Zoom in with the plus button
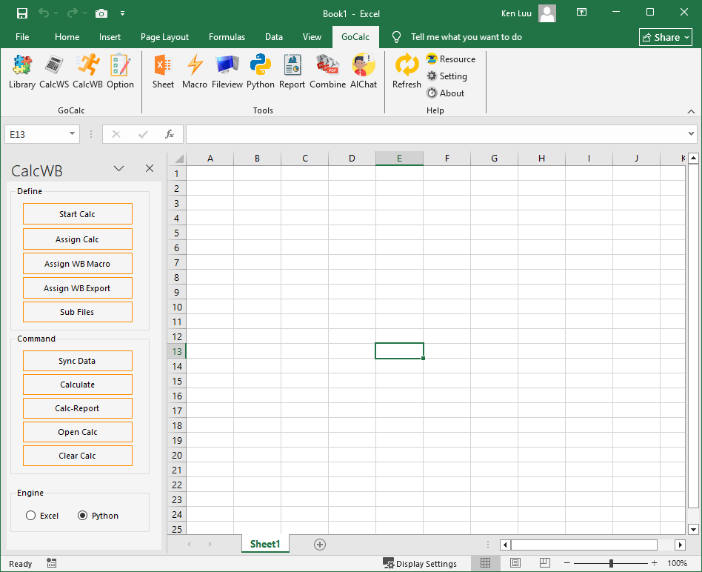The image size is (702, 572). [654, 563]
